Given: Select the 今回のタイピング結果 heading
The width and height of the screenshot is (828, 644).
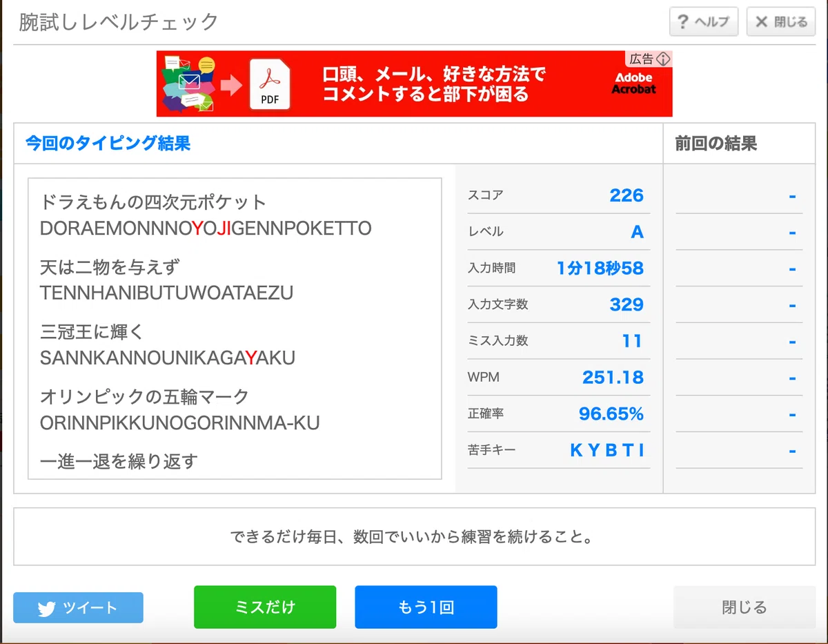Looking at the screenshot, I should (x=108, y=144).
